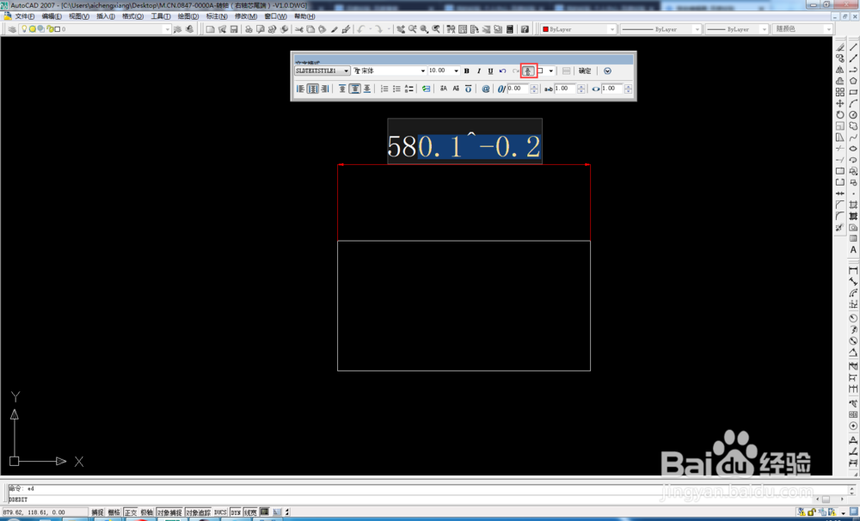Toggle DYN dynamic input in status bar
This screenshot has width=860, height=521.
coord(236,512)
